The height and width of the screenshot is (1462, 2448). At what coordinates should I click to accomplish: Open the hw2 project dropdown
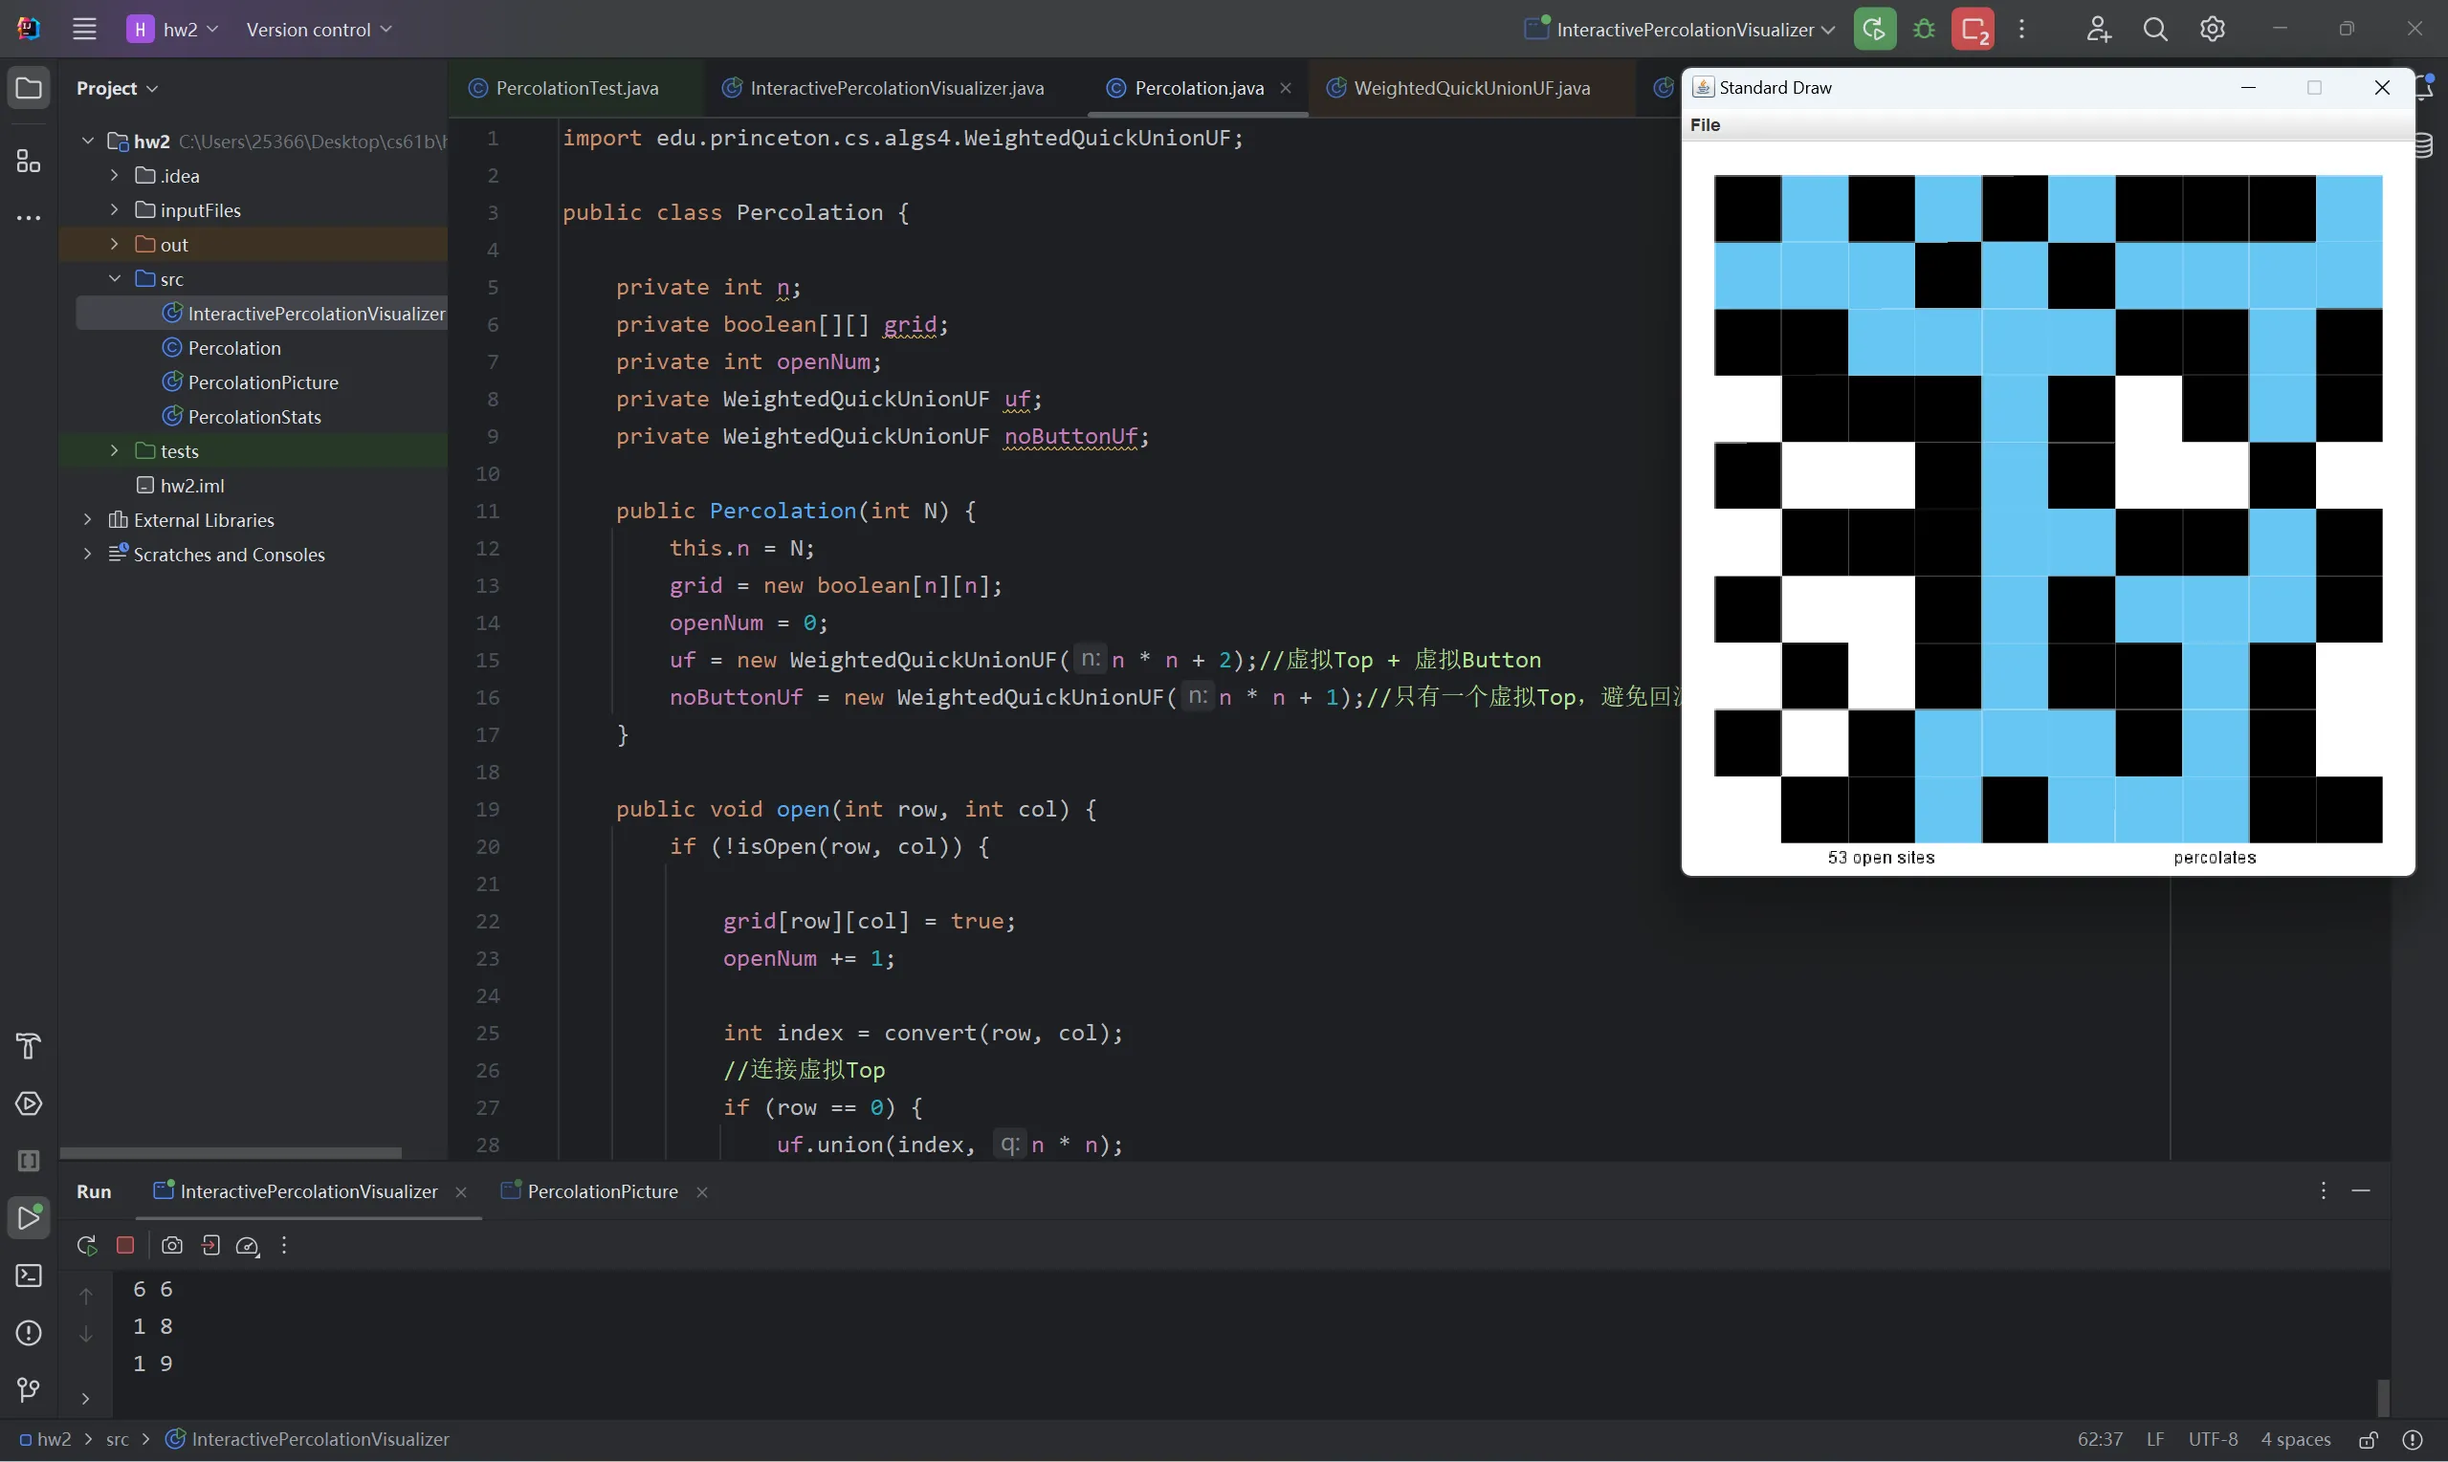172,29
